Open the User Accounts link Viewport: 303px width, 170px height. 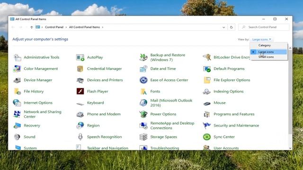coord(226,148)
